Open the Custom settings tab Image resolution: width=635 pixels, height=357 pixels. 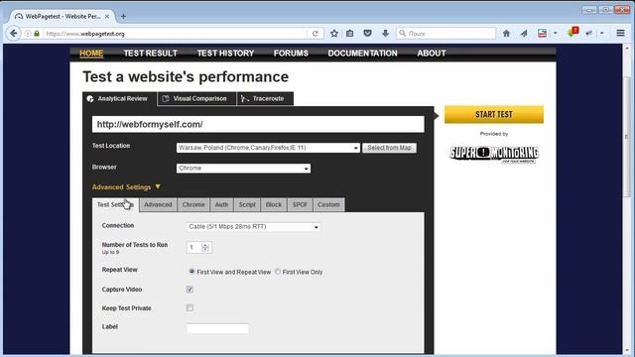328,205
